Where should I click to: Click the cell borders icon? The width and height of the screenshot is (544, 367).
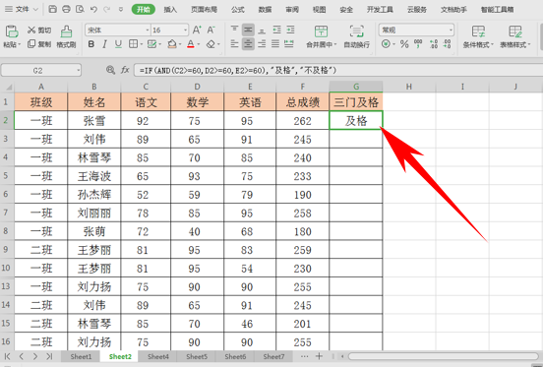[x=133, y=44]
